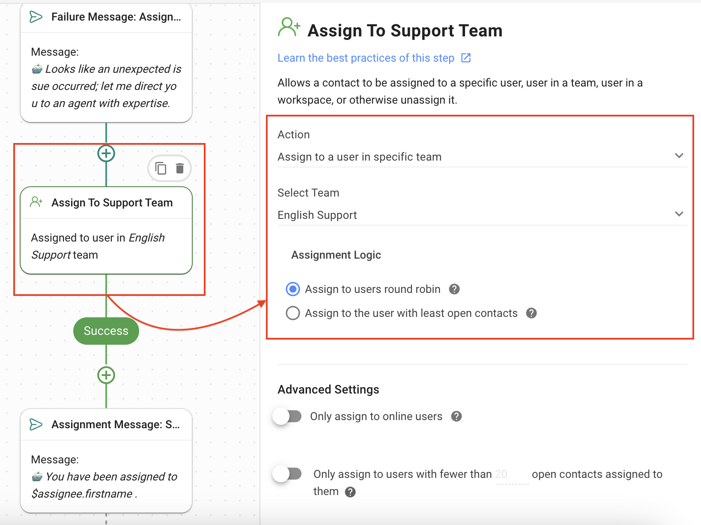
Task: Select Assign to users round robin
Action: coord(293,289)
